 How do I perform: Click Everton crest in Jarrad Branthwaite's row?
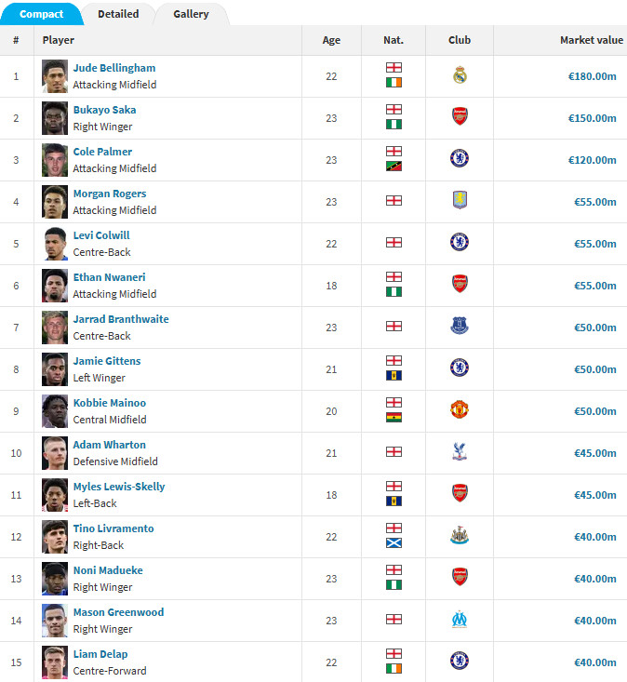click(x=459, y=327)
